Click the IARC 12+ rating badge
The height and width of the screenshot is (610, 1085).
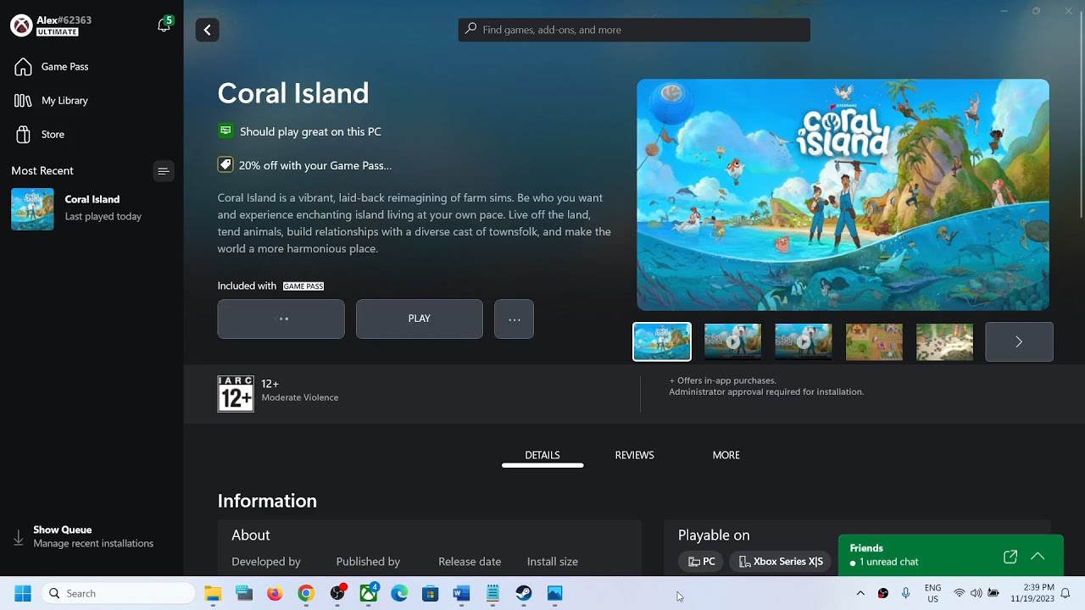pos(236,394)
